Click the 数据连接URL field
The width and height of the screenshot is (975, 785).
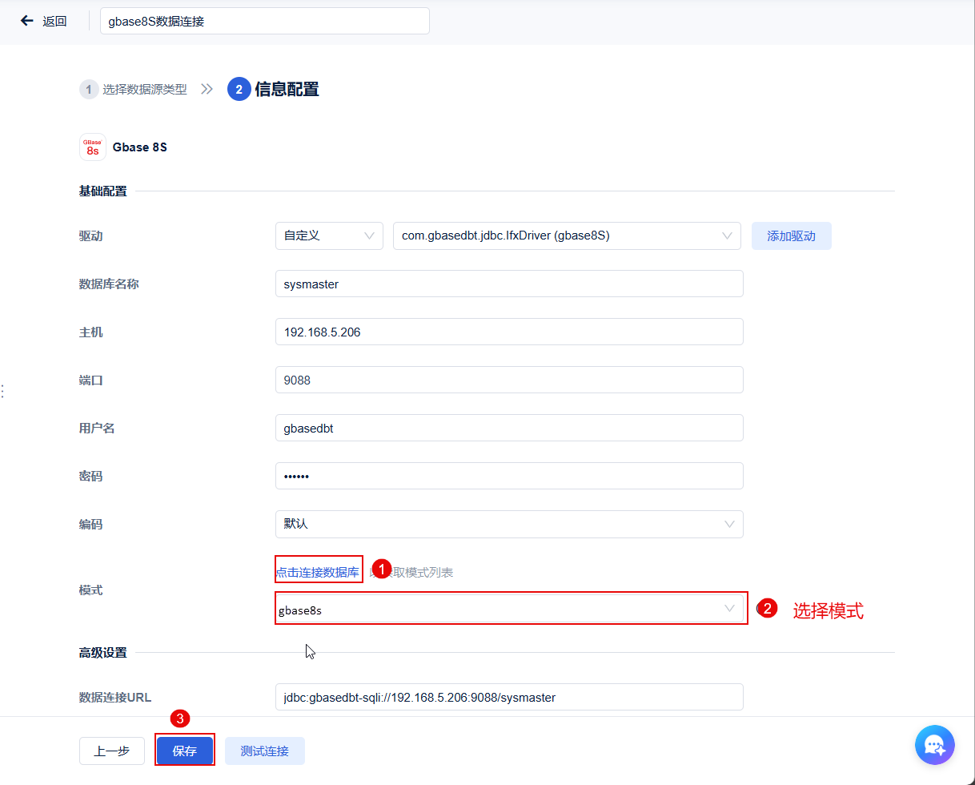509,697
